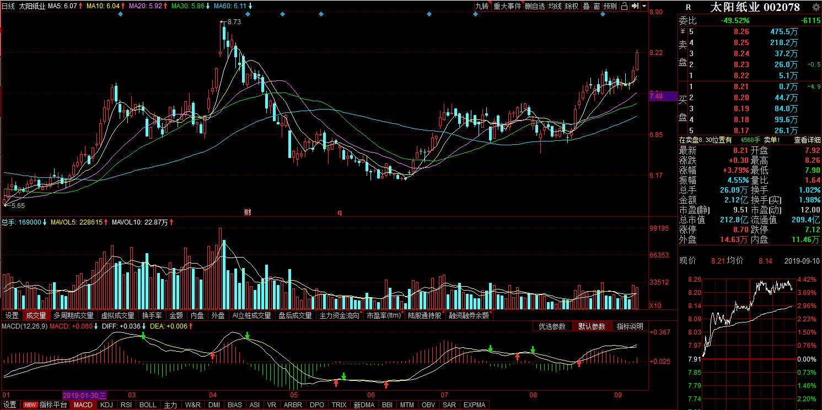Click the purple 7.48 price axis marker

pyautogui.click(x=663, y=96)
